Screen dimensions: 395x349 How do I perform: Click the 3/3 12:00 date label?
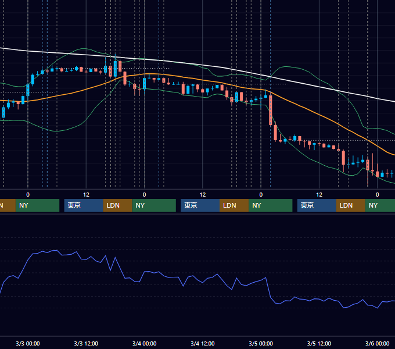point(86,343)
